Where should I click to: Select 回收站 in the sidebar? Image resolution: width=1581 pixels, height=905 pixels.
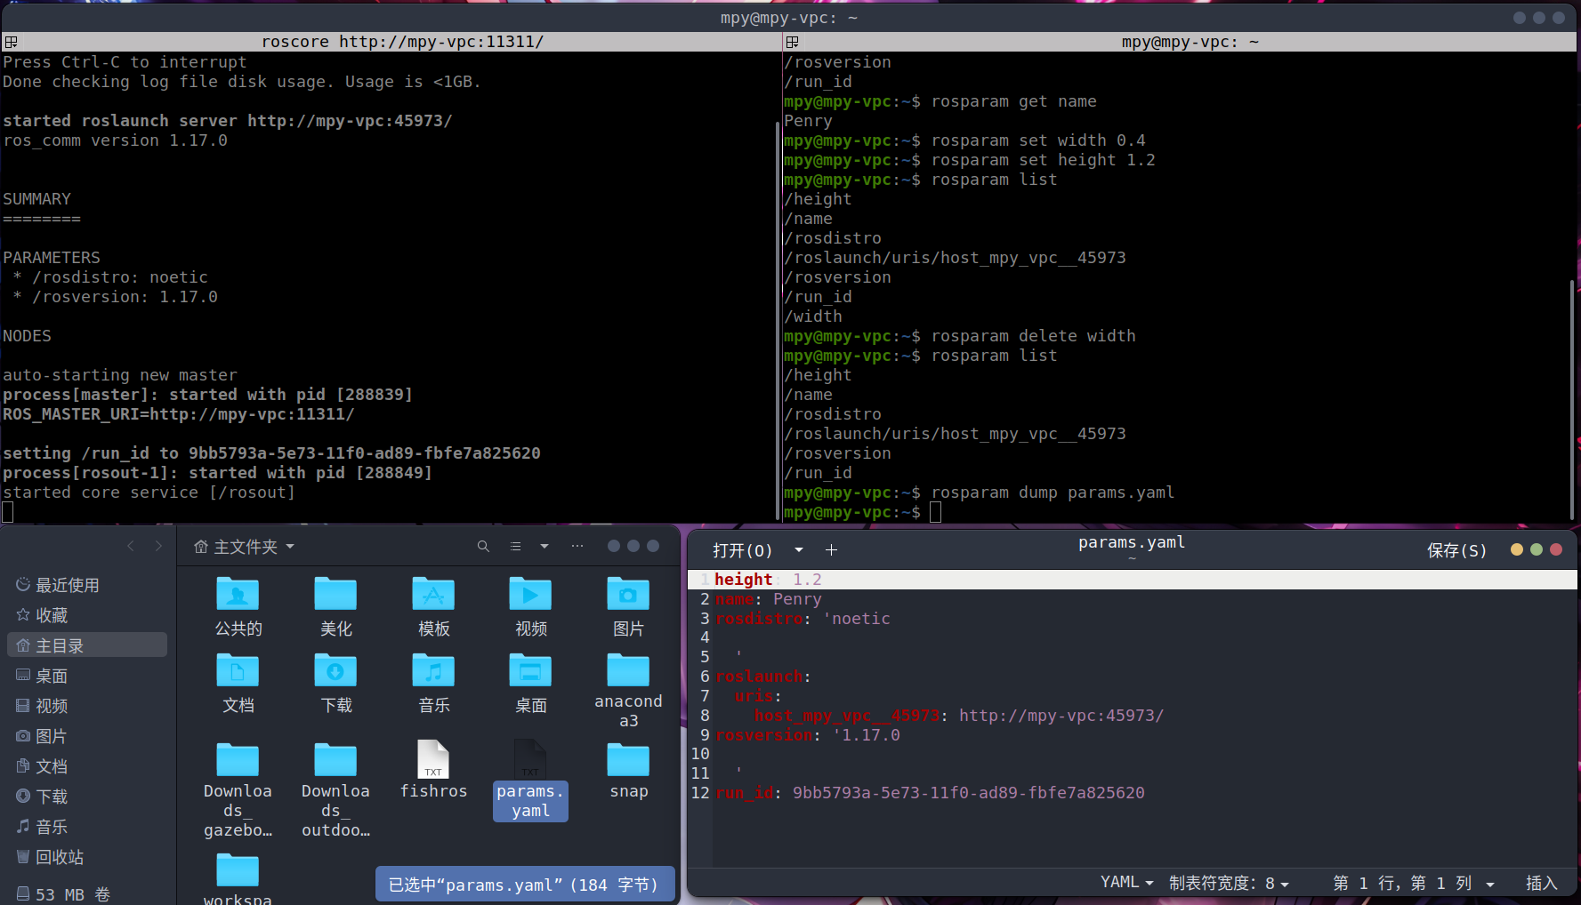(x=59, y=857)
